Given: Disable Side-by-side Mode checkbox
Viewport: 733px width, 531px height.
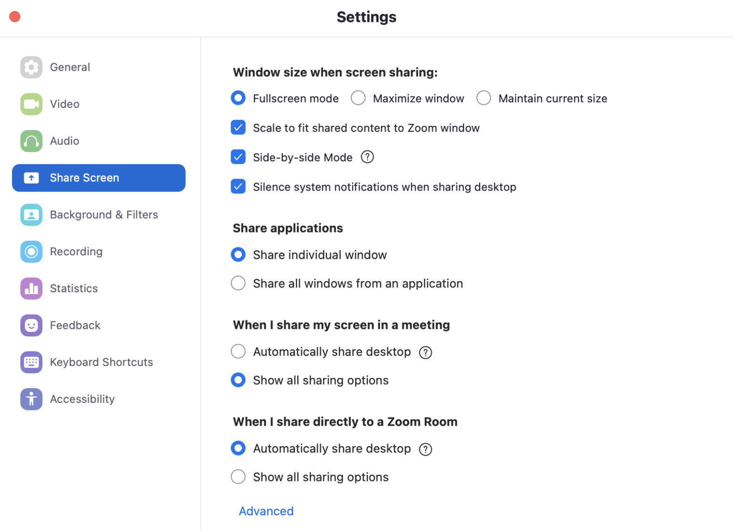Looking at the screenshot, I should pyautogui.click(x=238, y=157).
